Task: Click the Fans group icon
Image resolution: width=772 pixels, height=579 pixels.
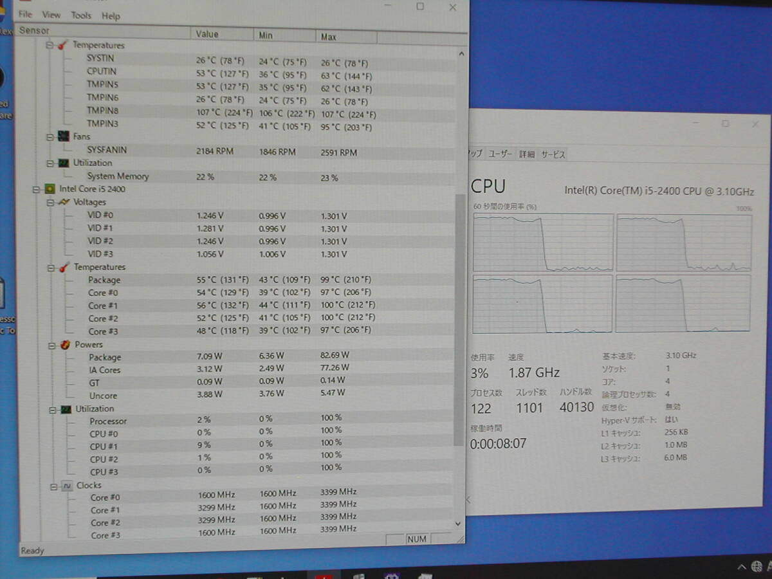Action: click(x=63, y=136)
